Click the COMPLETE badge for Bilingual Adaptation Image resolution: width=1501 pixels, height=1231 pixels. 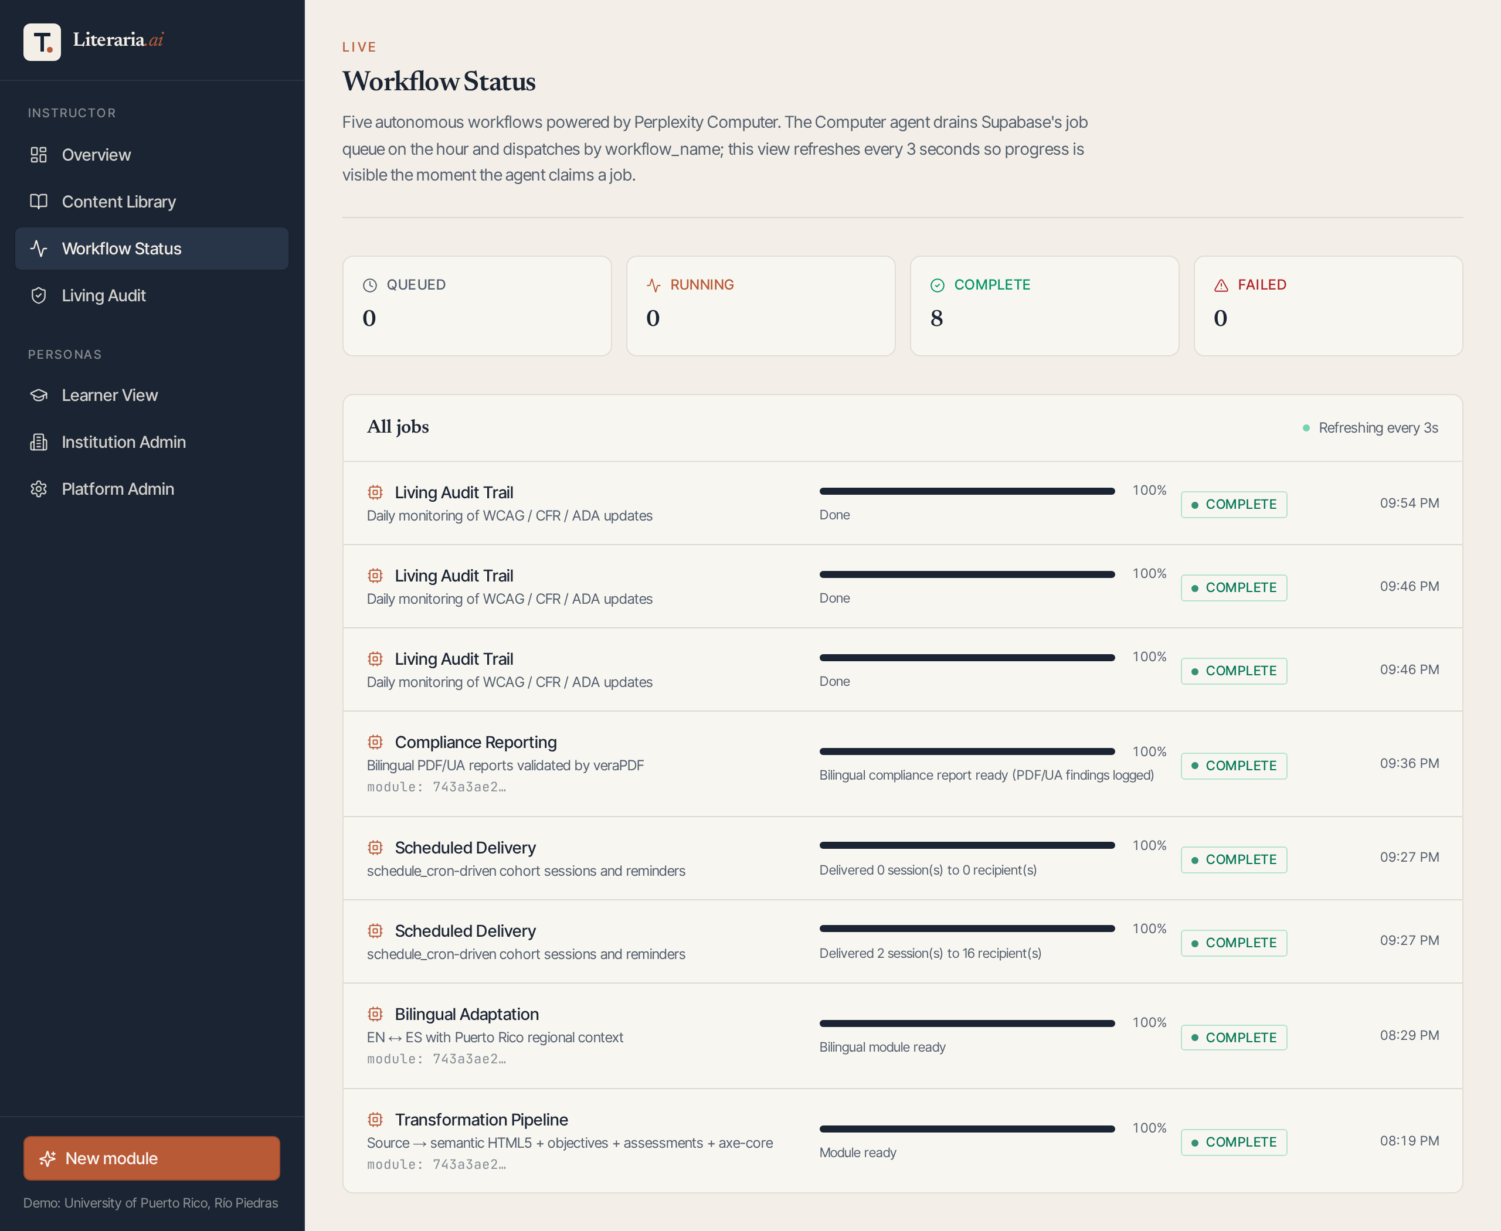[1234, 1037]
